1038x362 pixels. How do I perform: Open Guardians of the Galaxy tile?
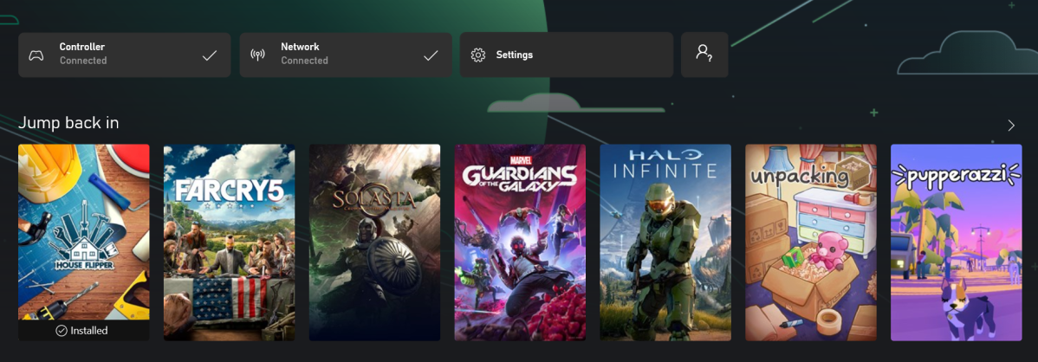click(x=520, y=242)
